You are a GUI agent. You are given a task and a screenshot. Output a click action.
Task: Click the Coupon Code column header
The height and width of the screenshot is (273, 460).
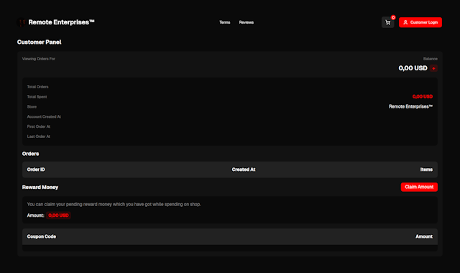click(x=42, y=236)
